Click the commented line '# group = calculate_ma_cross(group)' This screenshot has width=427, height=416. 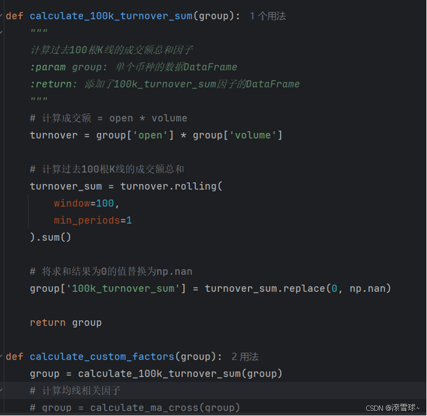click(x=135, y=408)
